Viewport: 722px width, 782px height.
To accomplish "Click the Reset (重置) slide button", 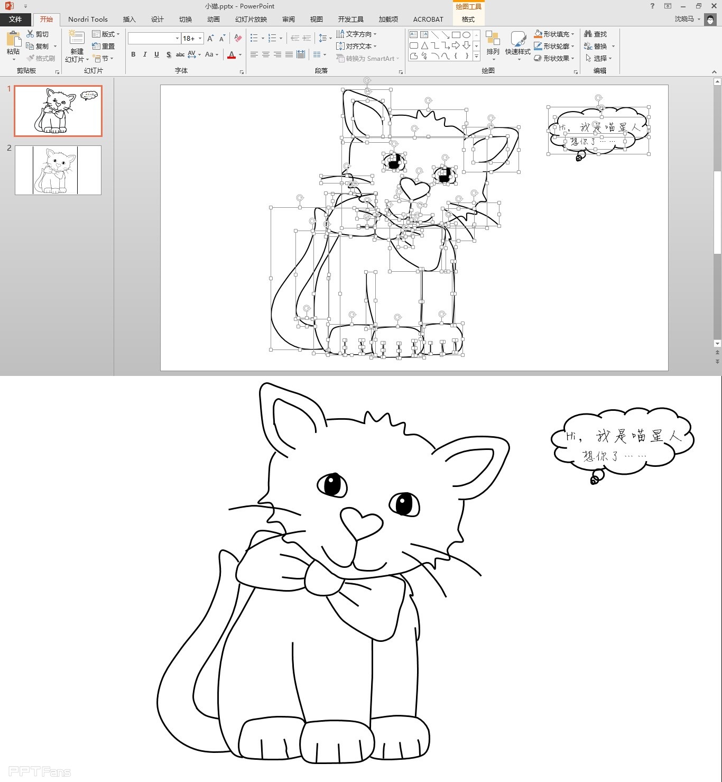I will coord(104,46).
